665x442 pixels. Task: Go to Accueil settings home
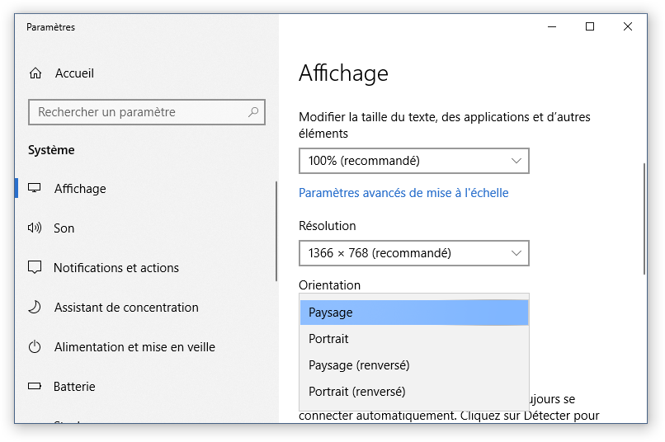[x=74, y=73]
